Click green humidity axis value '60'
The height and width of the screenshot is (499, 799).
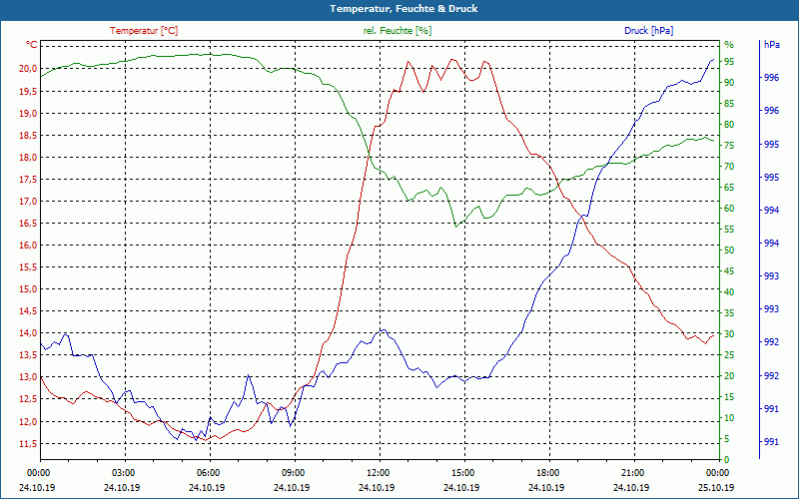pos(729,209)
